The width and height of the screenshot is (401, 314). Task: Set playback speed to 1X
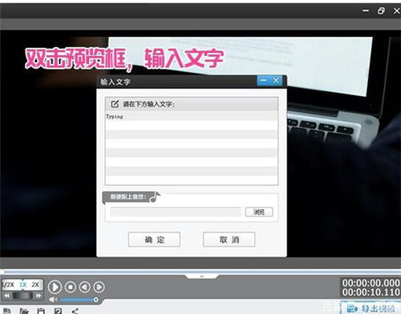pos(22,284)
